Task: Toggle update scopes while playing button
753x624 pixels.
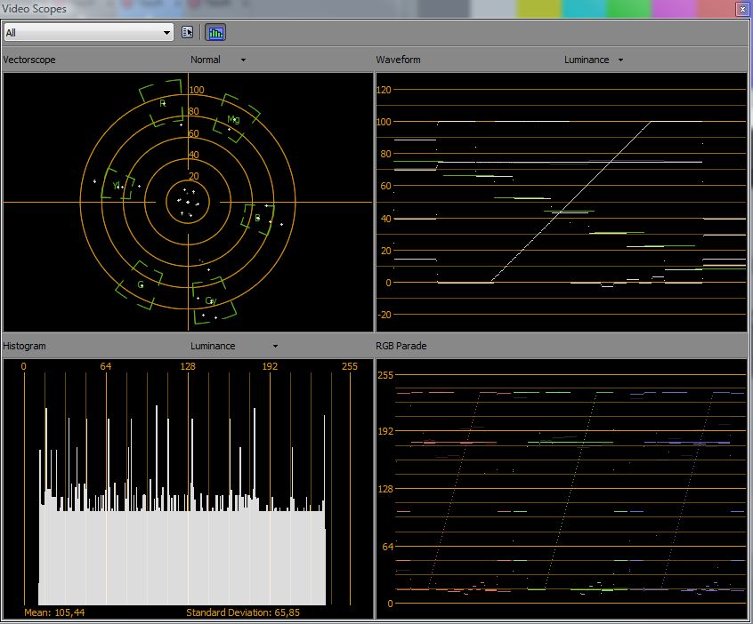Action: click(x=215, y=33)
